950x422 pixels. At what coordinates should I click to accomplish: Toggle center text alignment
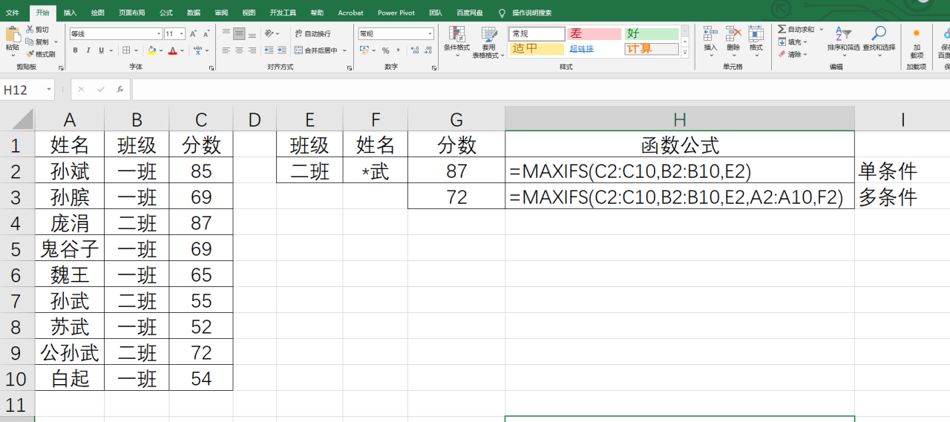coord(239,50)
